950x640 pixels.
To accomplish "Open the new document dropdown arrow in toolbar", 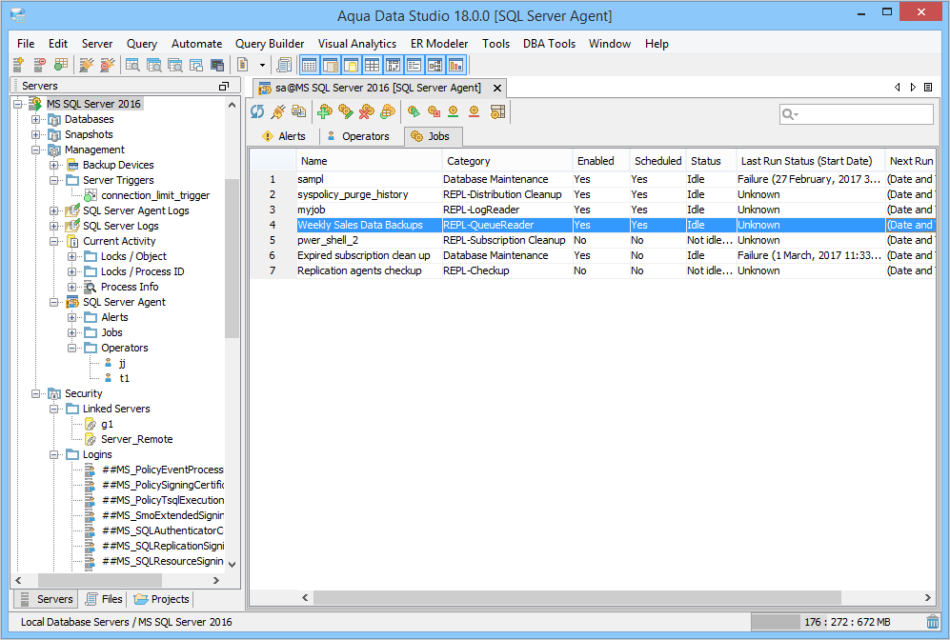I will [262, 65].
